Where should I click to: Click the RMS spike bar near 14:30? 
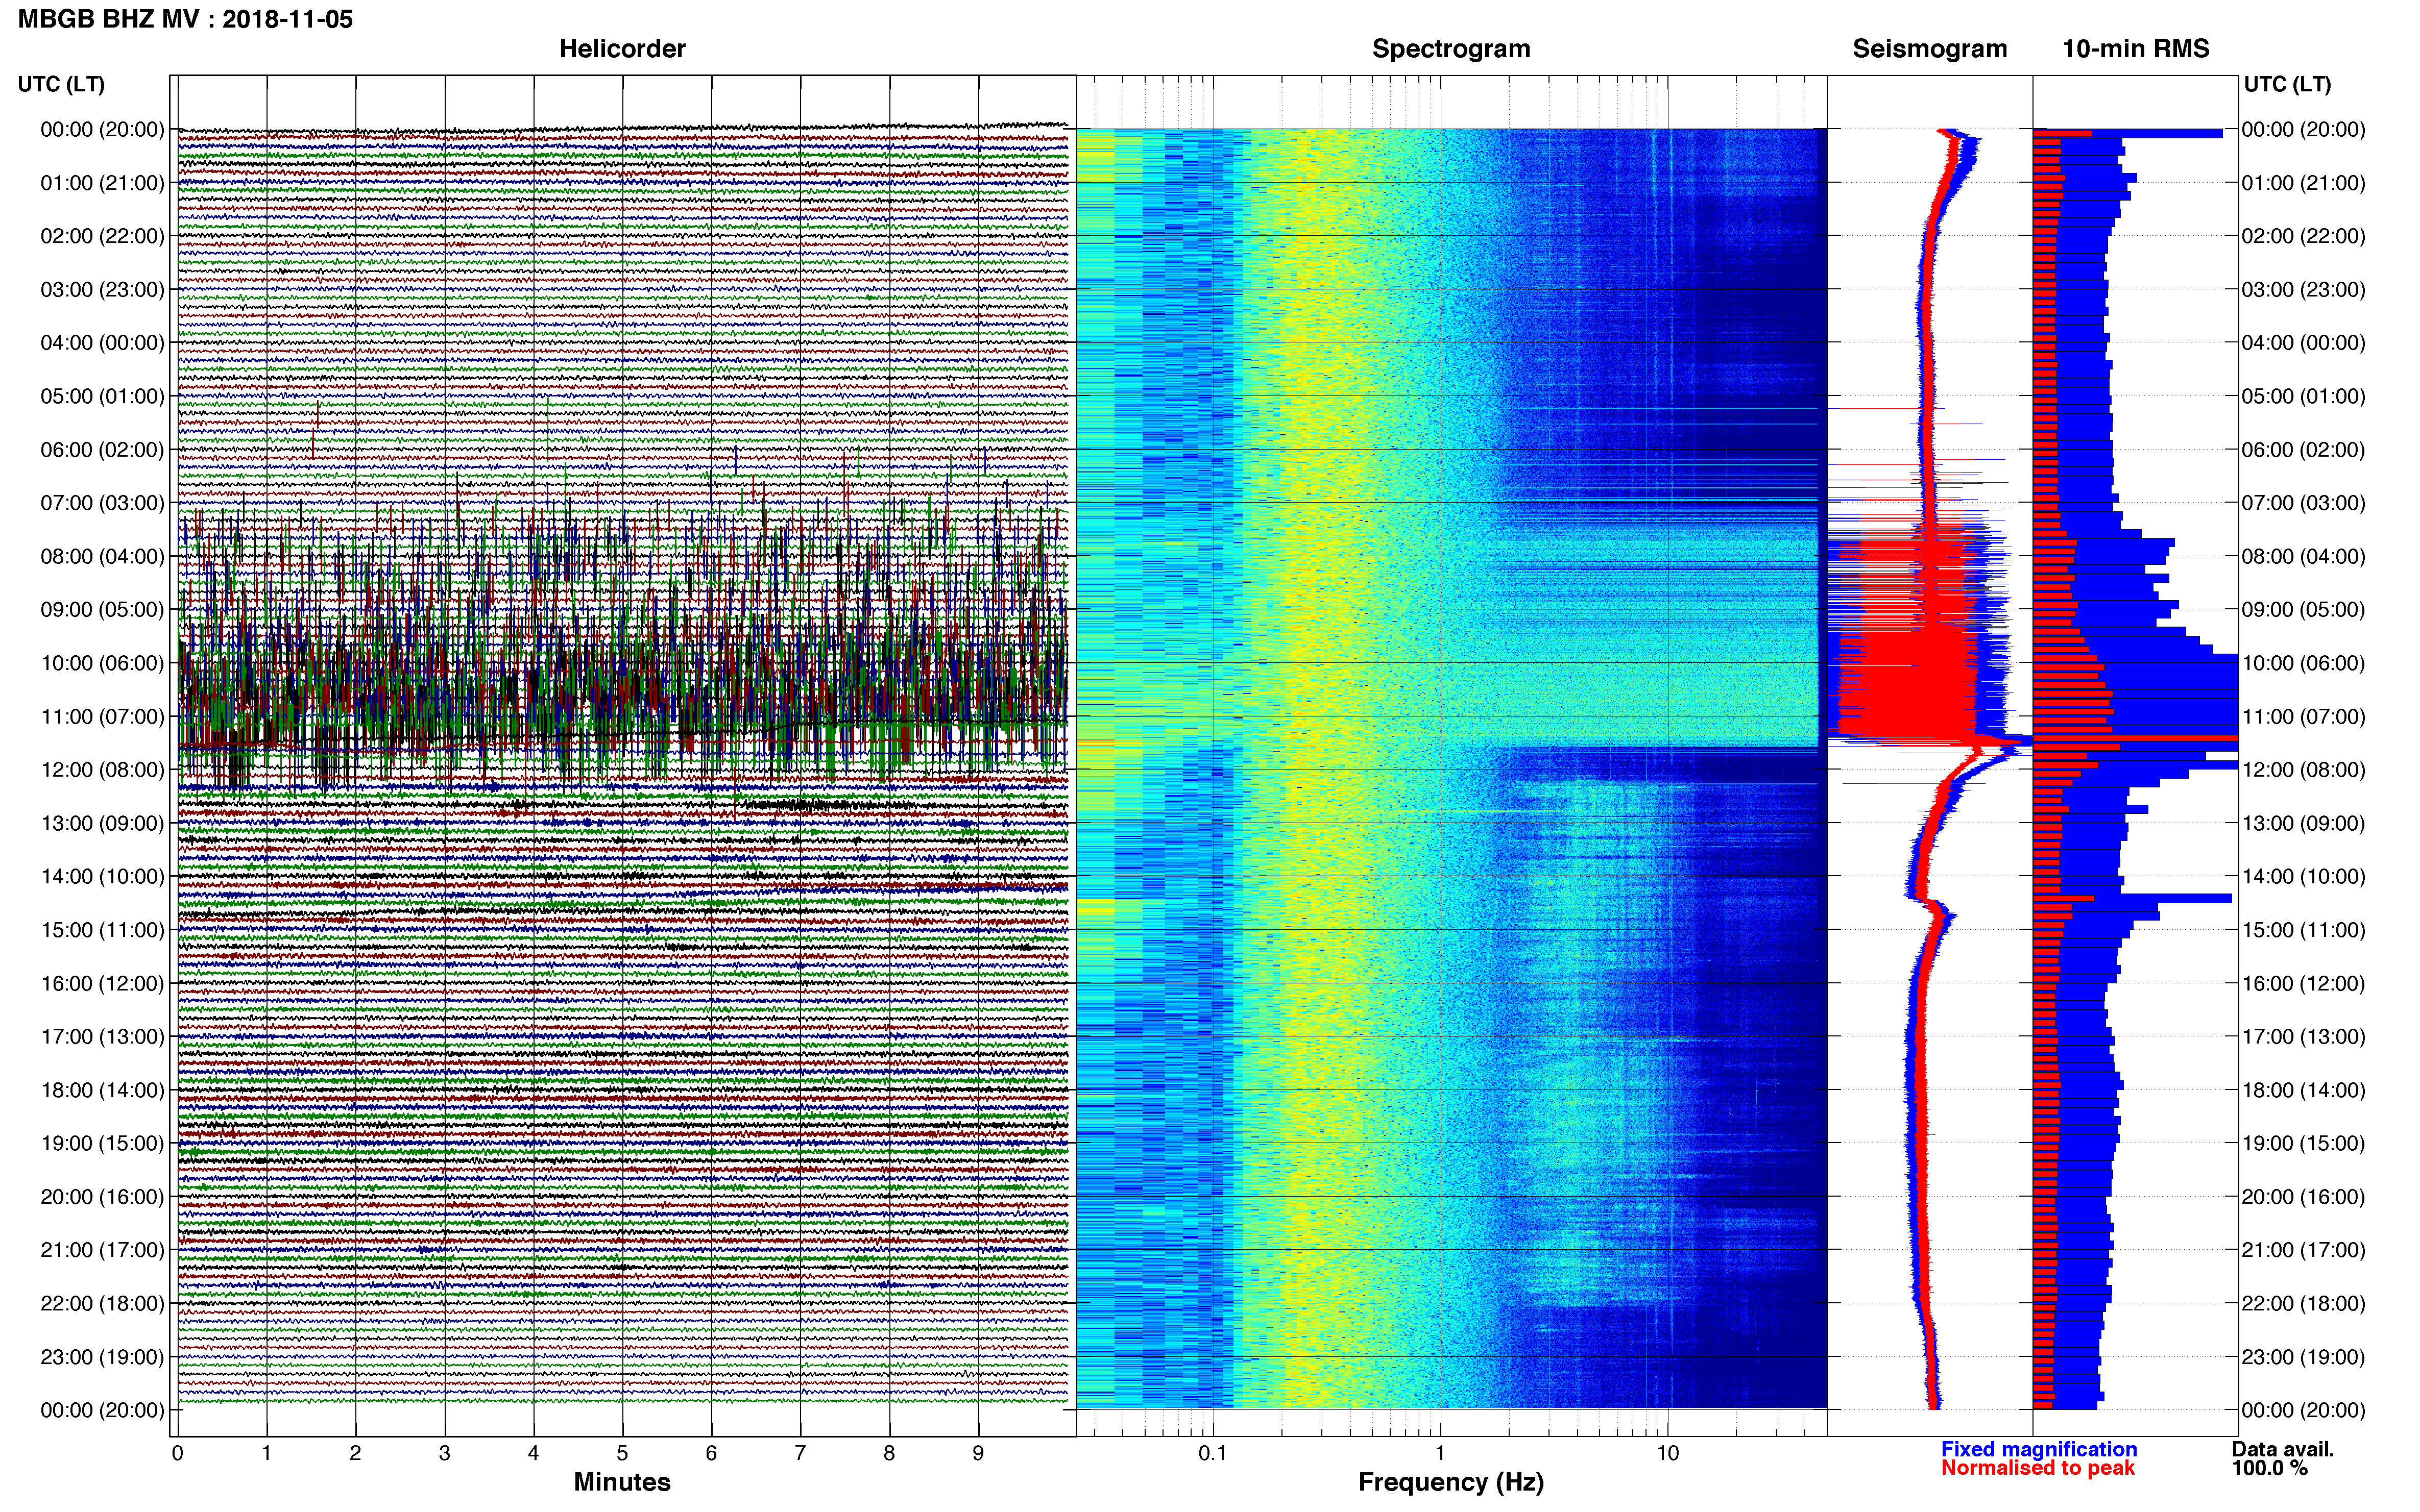(x=2133, y=898)
